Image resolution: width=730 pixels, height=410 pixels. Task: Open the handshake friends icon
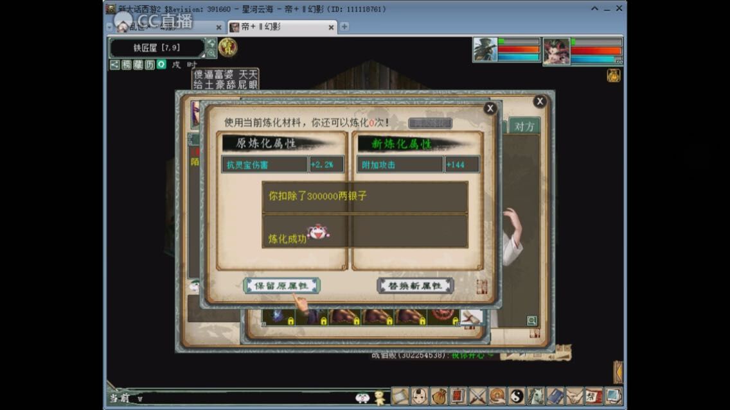pyautogui.click(x=574, y=396)
